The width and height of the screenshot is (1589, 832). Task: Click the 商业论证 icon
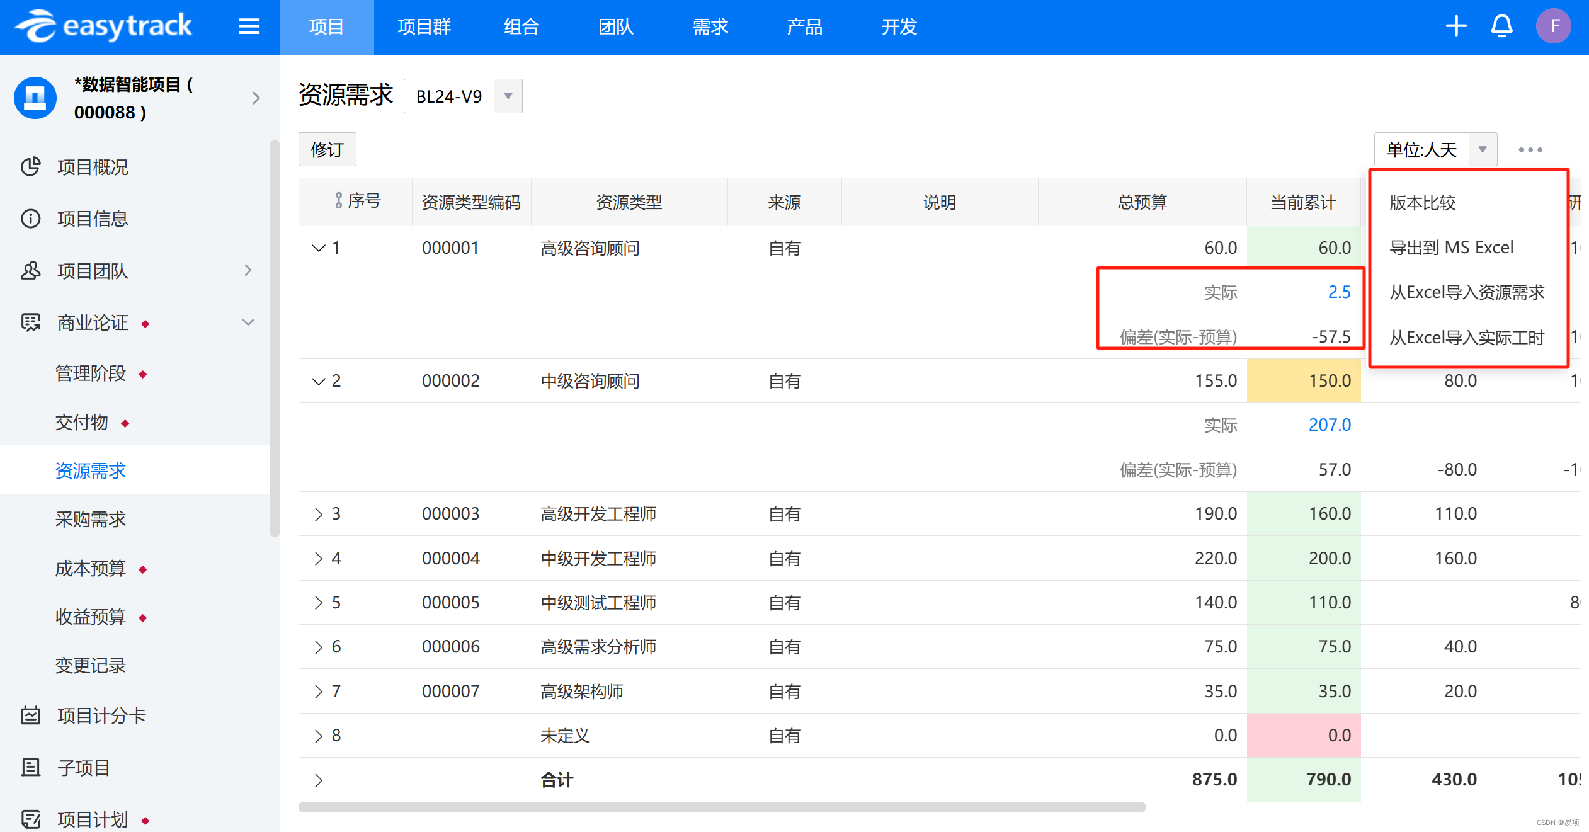click(30, 322)
